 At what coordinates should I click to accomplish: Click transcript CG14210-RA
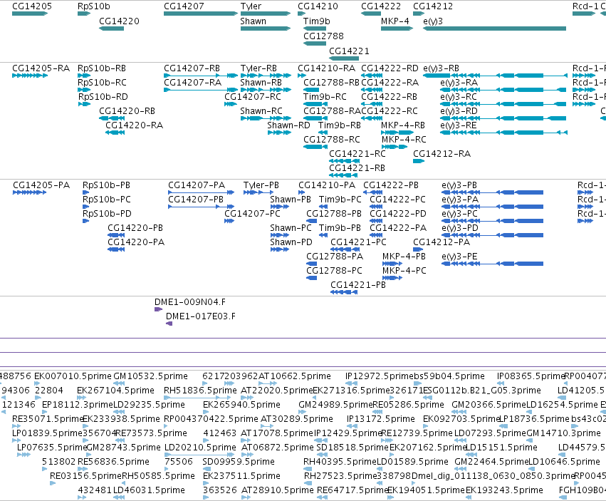[327, 68]
